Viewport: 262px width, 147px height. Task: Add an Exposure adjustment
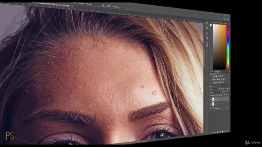point(221,76)
